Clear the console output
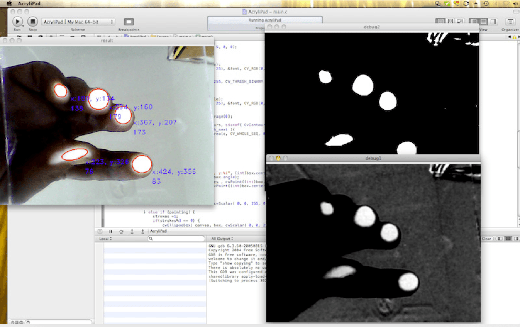520x327 pixels. click(486, 239)
